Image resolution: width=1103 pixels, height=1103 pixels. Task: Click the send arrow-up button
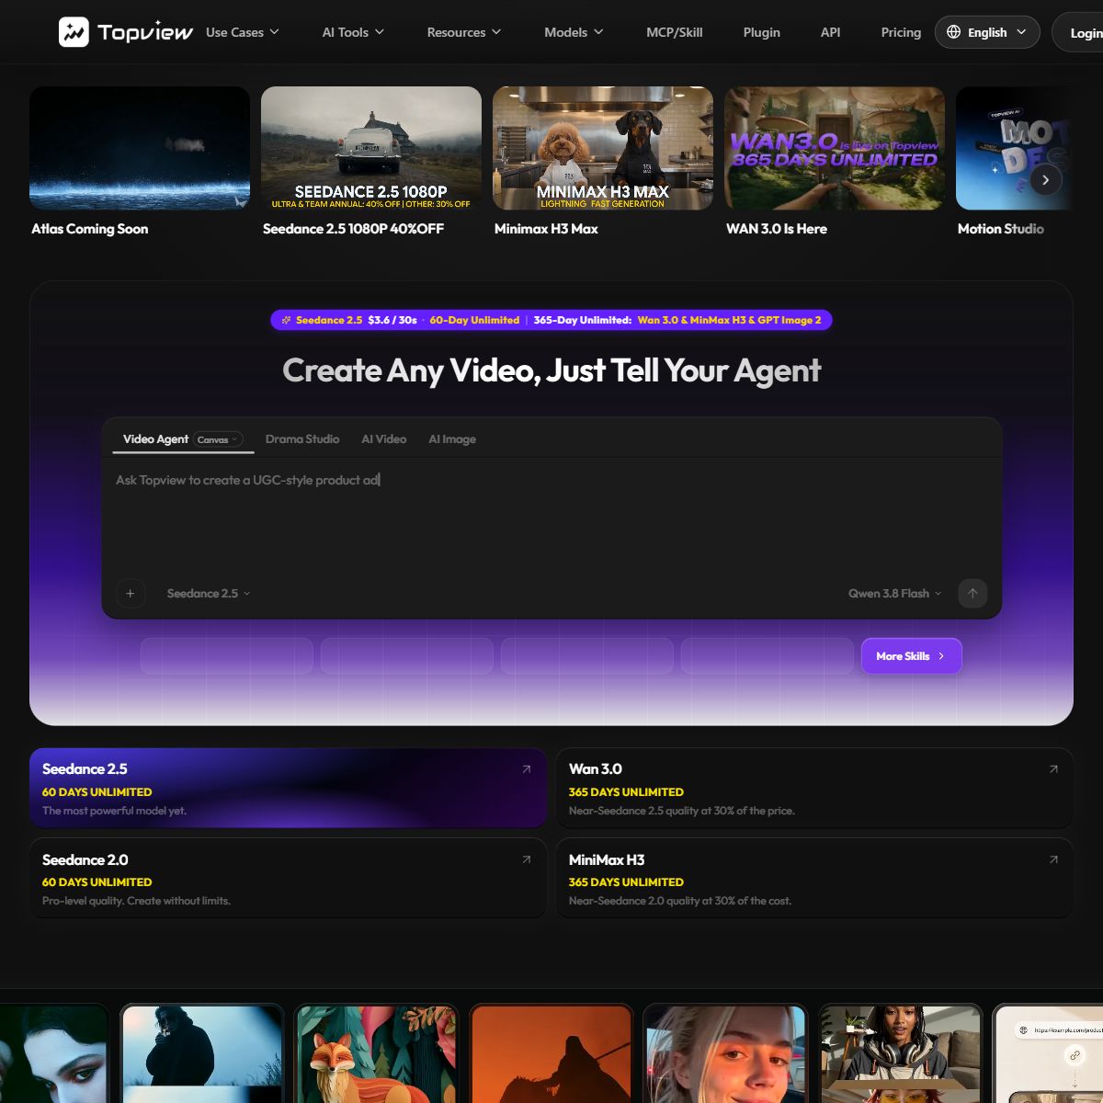972,594
